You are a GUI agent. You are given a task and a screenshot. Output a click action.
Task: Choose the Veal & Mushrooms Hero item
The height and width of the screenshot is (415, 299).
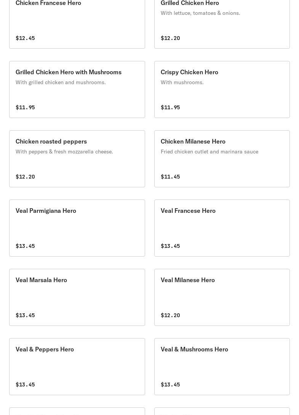[222, 367]
